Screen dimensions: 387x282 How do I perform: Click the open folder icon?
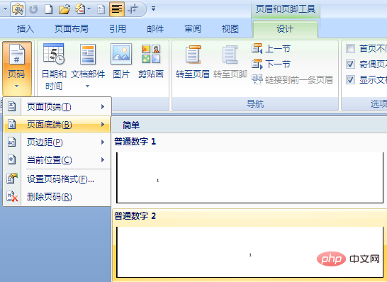click(x=64, y=9)
